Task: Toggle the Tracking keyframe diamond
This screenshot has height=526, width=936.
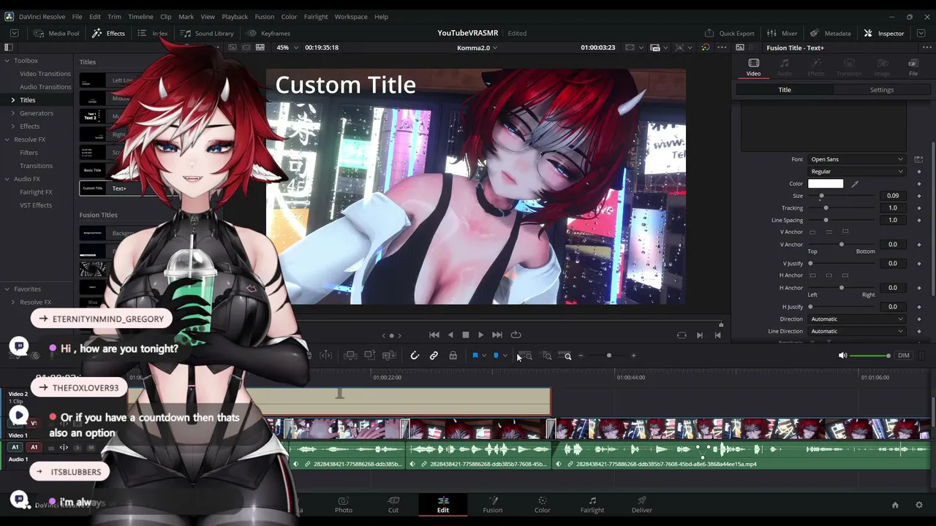Action: point(919,208)
